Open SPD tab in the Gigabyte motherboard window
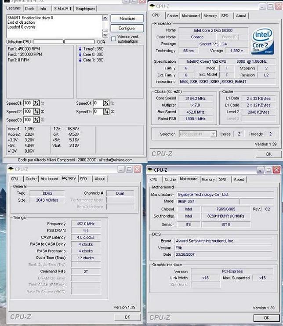The width and height of the screenshot is (283, 326). [x=223, y=179]
